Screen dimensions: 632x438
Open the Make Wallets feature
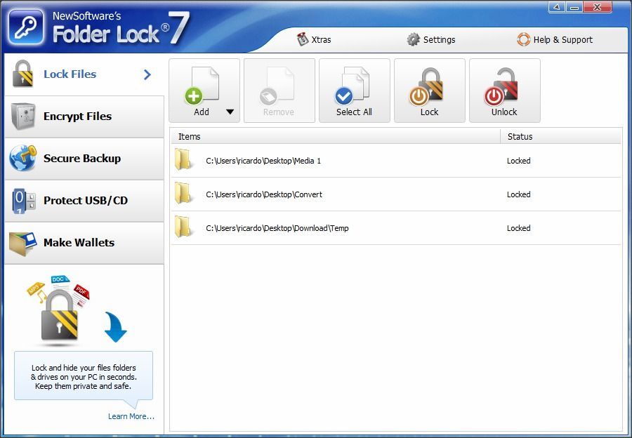77,242
